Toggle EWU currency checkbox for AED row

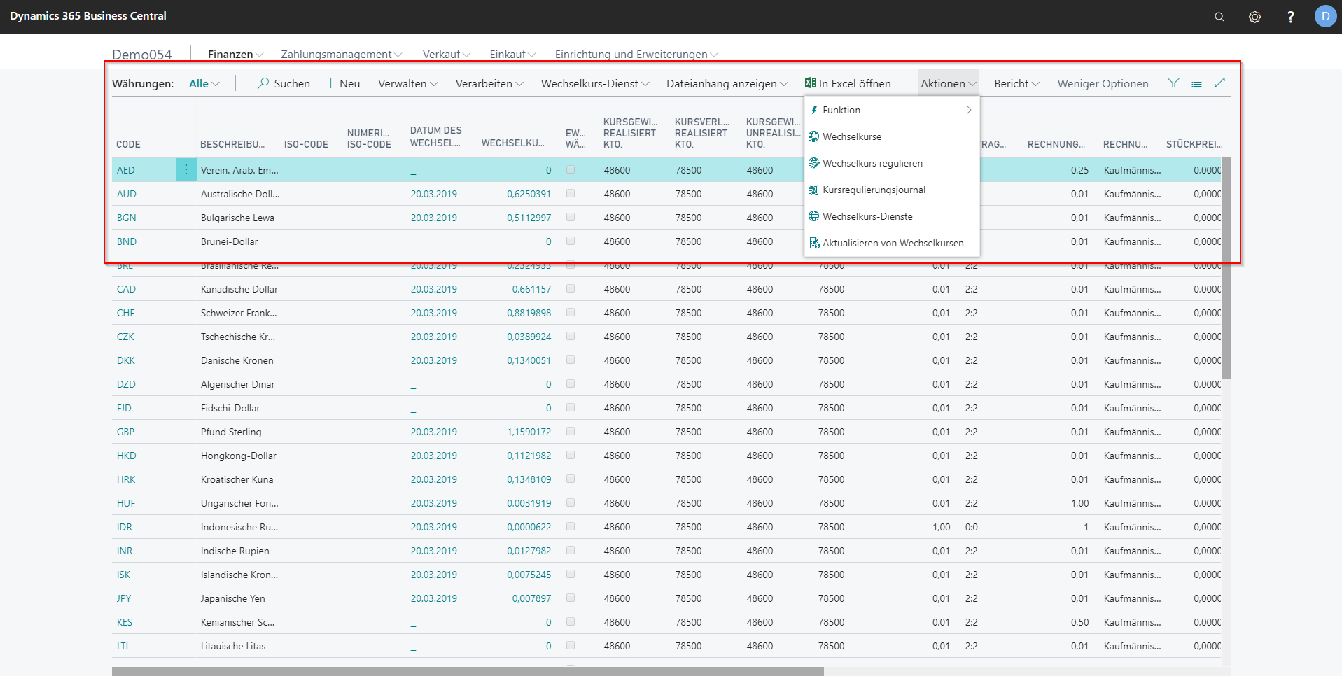571,169
